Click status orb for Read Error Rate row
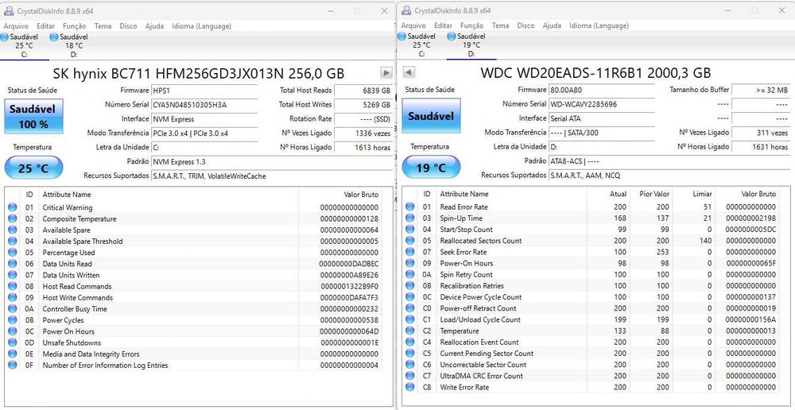Screen dimensions: 795x410 coord(410,207)
